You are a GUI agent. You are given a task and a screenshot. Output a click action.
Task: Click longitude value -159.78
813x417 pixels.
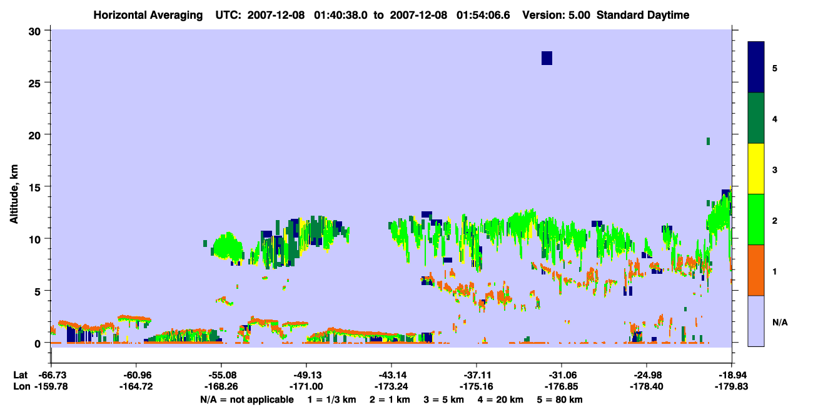click(x=51, y=387)
